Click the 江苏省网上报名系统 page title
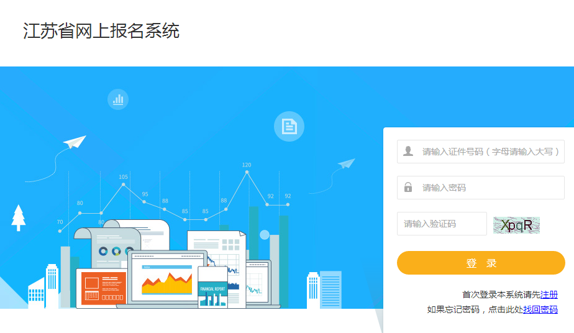Viewport: 574px width, 333px height. (101, 30)
